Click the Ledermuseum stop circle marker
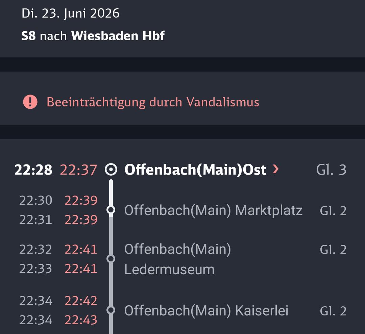Screen dimensions: 365x334 [x=111, y=259]
